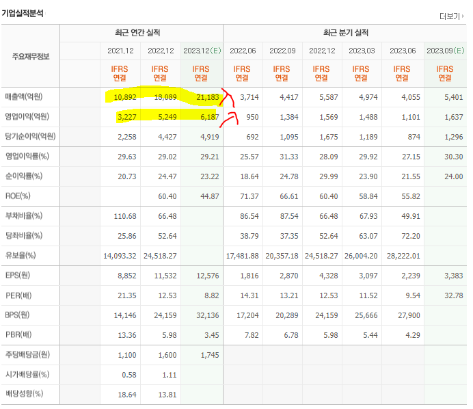This screenshot has height=409, width=473.
Task: Select the 21,183 revenue estimate
Action: [x=208, y=98]
